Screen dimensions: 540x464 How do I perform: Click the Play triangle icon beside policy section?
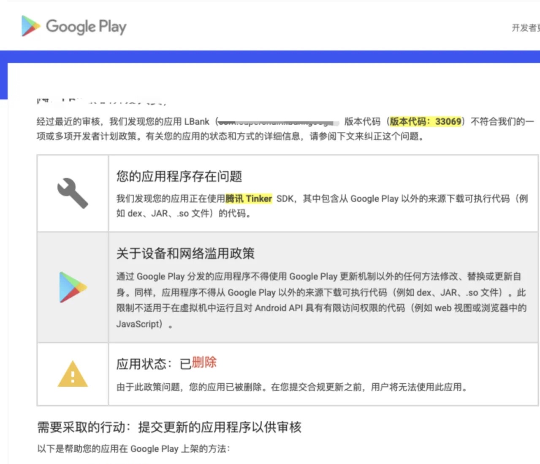click(73, 287)
